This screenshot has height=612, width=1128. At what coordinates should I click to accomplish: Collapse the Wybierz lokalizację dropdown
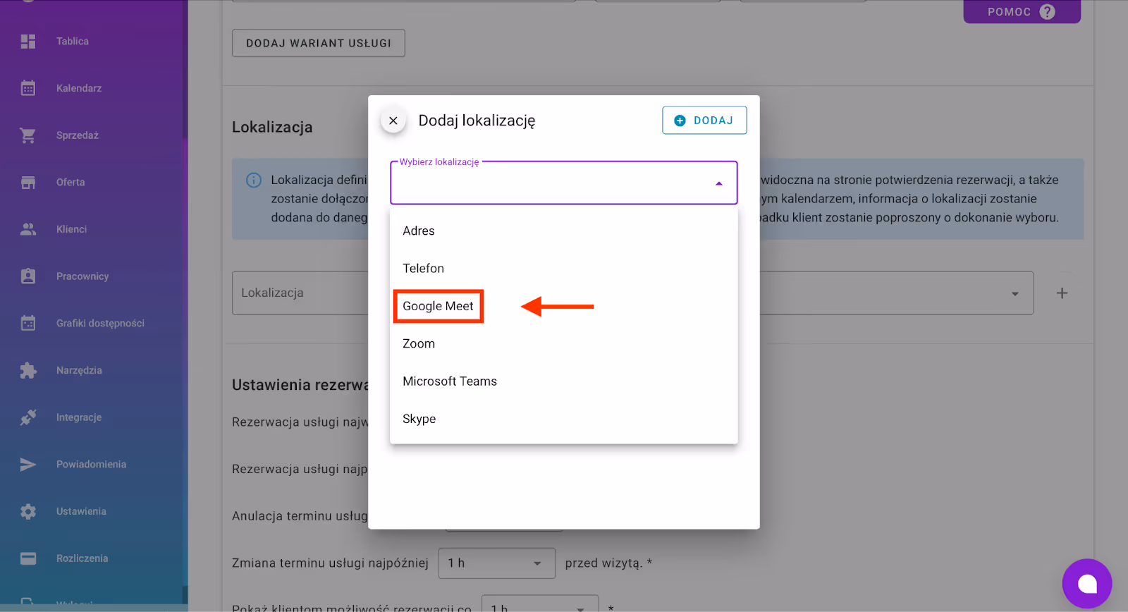pos(718,183)
